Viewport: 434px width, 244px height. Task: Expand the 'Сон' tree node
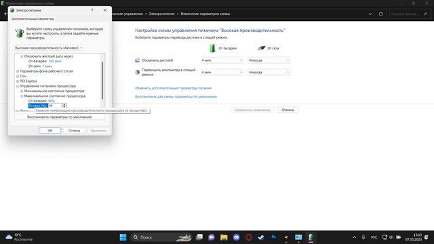pyautogui.click(x=18, y=76)
